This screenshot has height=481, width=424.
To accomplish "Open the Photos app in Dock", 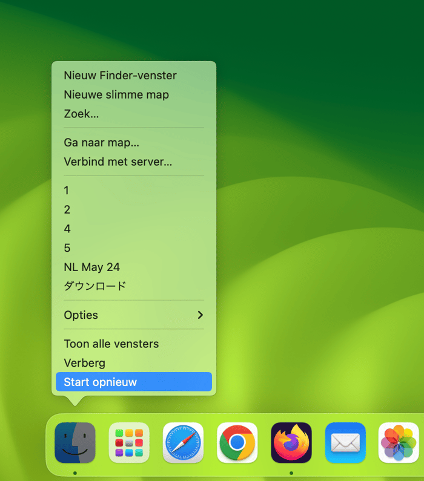I will pyautogui.click(x=399, y=442).
